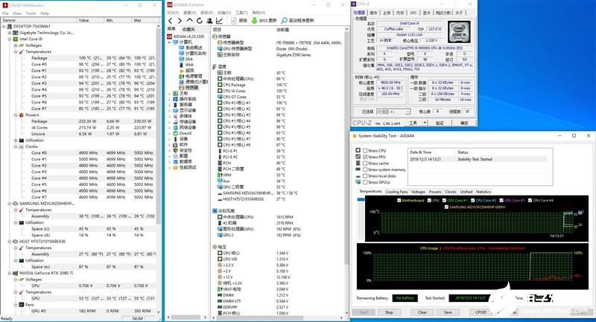The width and height of the screenshot is (596, 322).
Task: Click the Sensor column header in HWMonitor
Action: [39, 20]
